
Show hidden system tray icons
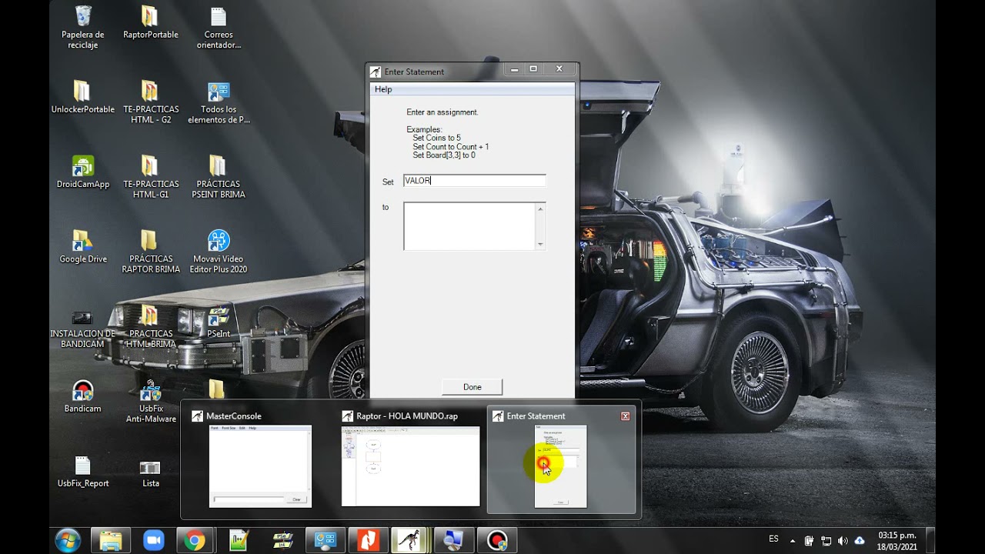click(793, 541)
